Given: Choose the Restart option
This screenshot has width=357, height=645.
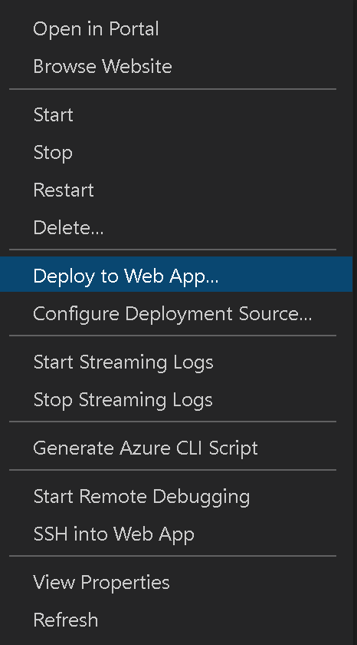Looking at the screenshot, I should click(x=176, y=190).
